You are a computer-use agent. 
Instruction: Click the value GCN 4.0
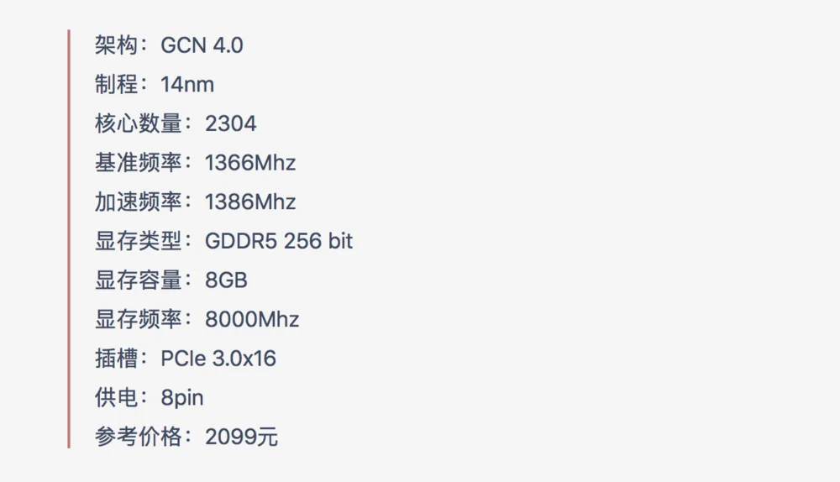coord(202,45)
